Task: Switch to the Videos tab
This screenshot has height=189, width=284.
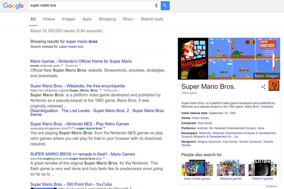Action: click(49, 19)
